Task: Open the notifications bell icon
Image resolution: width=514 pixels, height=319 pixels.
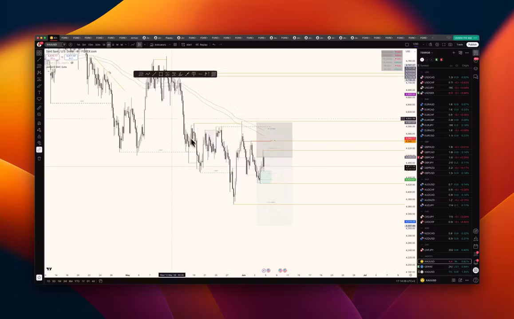Action: pos(476,262)
